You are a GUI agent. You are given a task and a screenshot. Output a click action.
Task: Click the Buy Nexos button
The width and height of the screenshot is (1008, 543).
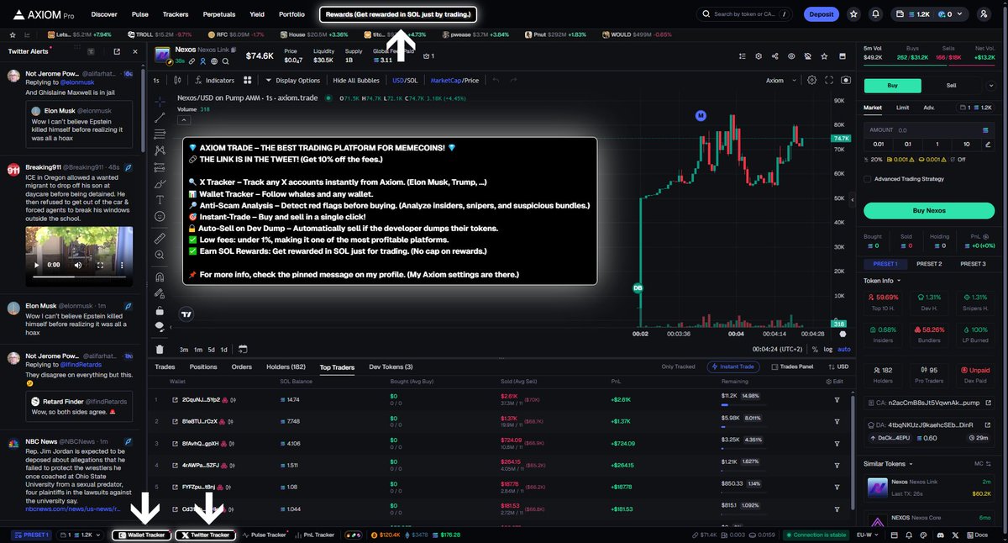(x=928, y=210)
